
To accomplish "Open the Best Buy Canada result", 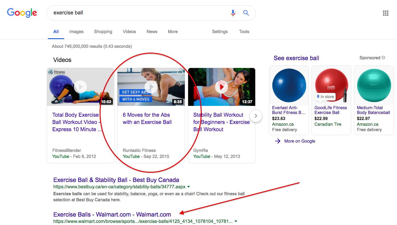I will coord(116,180).
